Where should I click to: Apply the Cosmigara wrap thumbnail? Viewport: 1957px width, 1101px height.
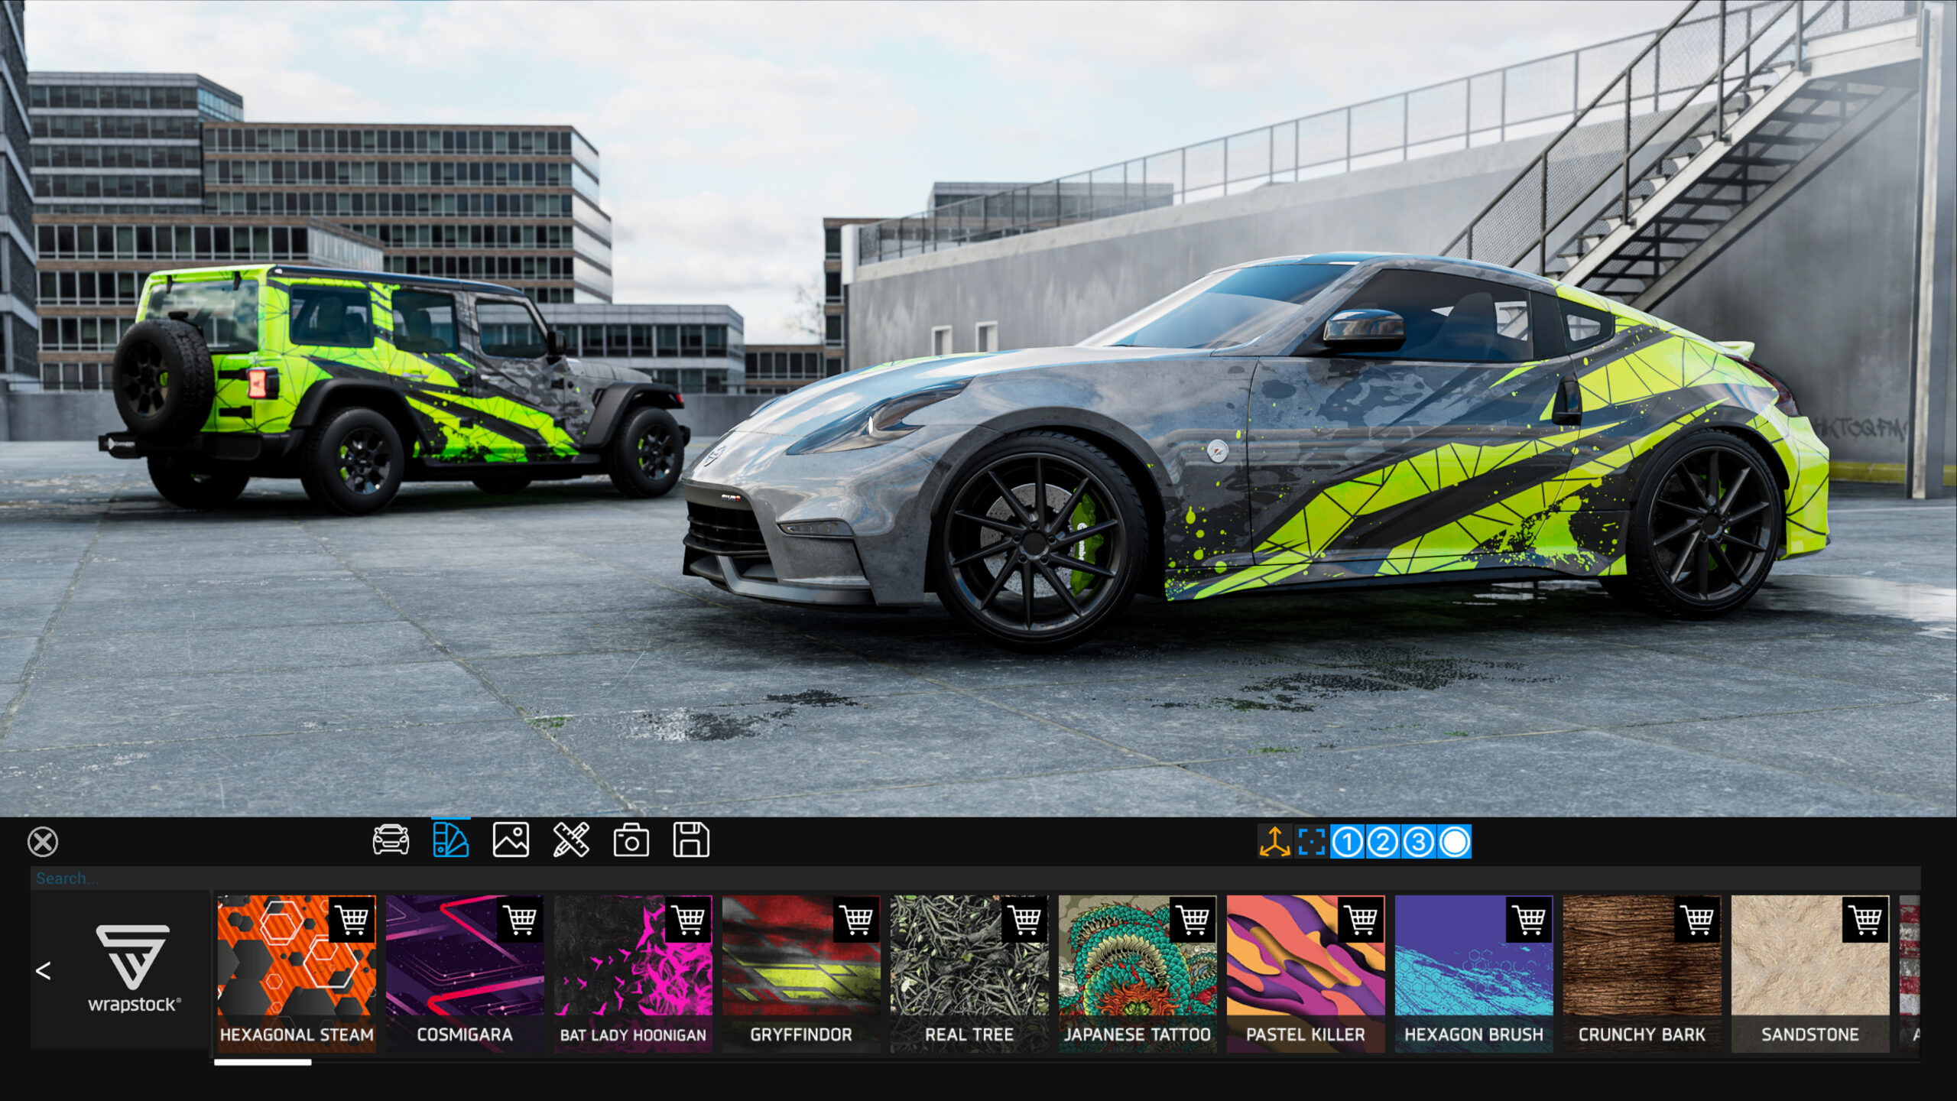point(465,974)
